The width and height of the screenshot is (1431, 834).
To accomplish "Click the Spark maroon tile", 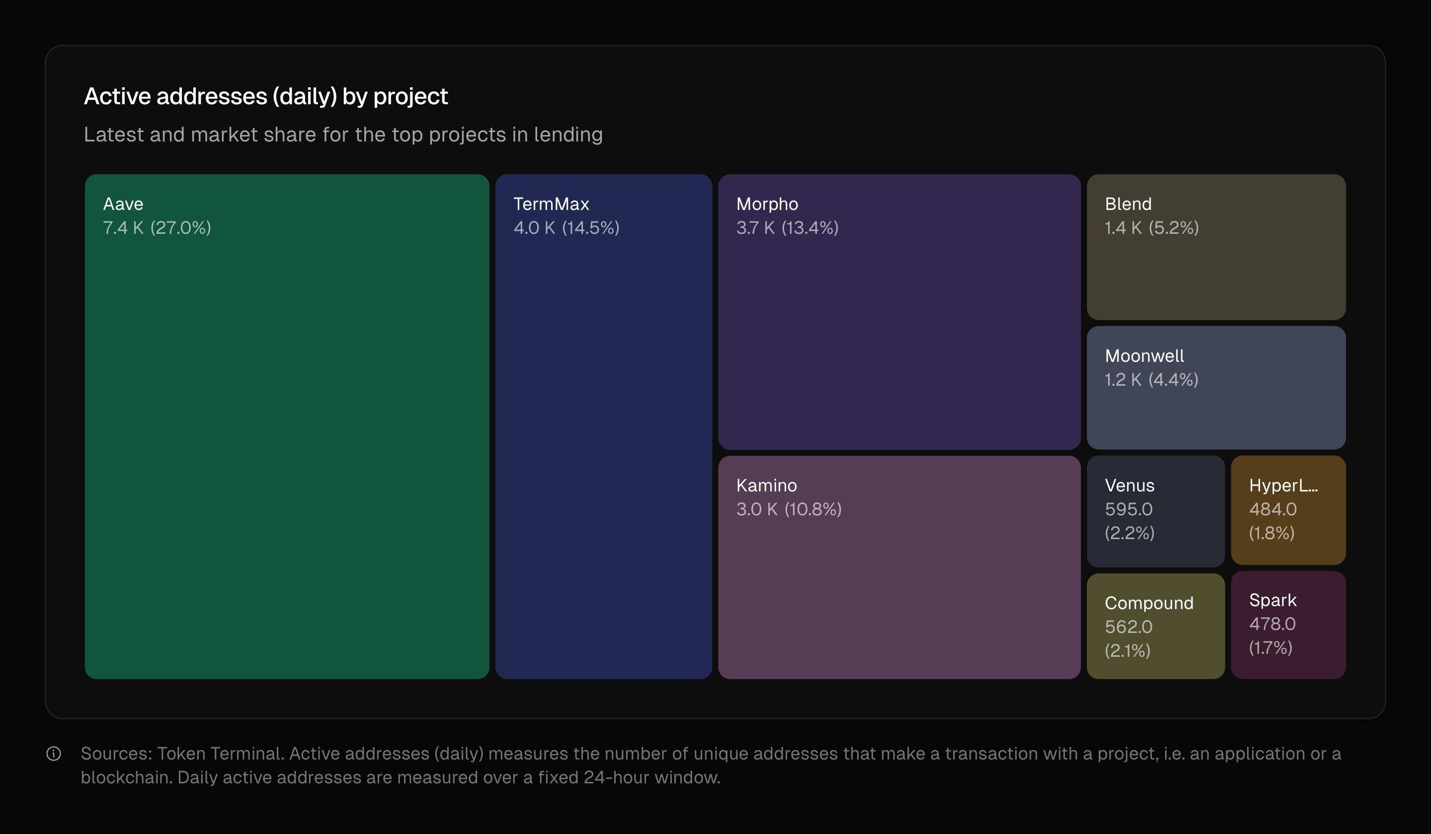I will (x=1288, y=625).
